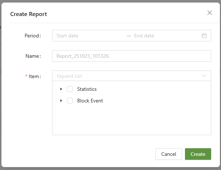Open the calendar picker icon
This screenshot has width=221, height=170.
click(204, 36)
